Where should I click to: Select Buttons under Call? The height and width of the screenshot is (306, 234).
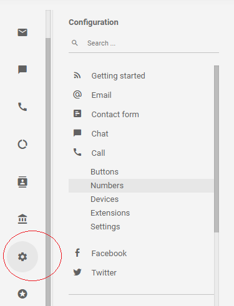[141, 172]
